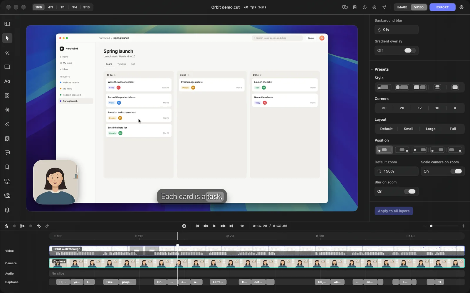Switch to VIDEO mode

point(419,7)
